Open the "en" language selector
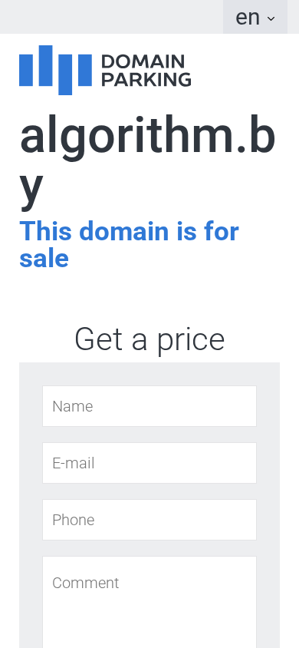This screenshot has height=648, width=299. coord(255,17)
